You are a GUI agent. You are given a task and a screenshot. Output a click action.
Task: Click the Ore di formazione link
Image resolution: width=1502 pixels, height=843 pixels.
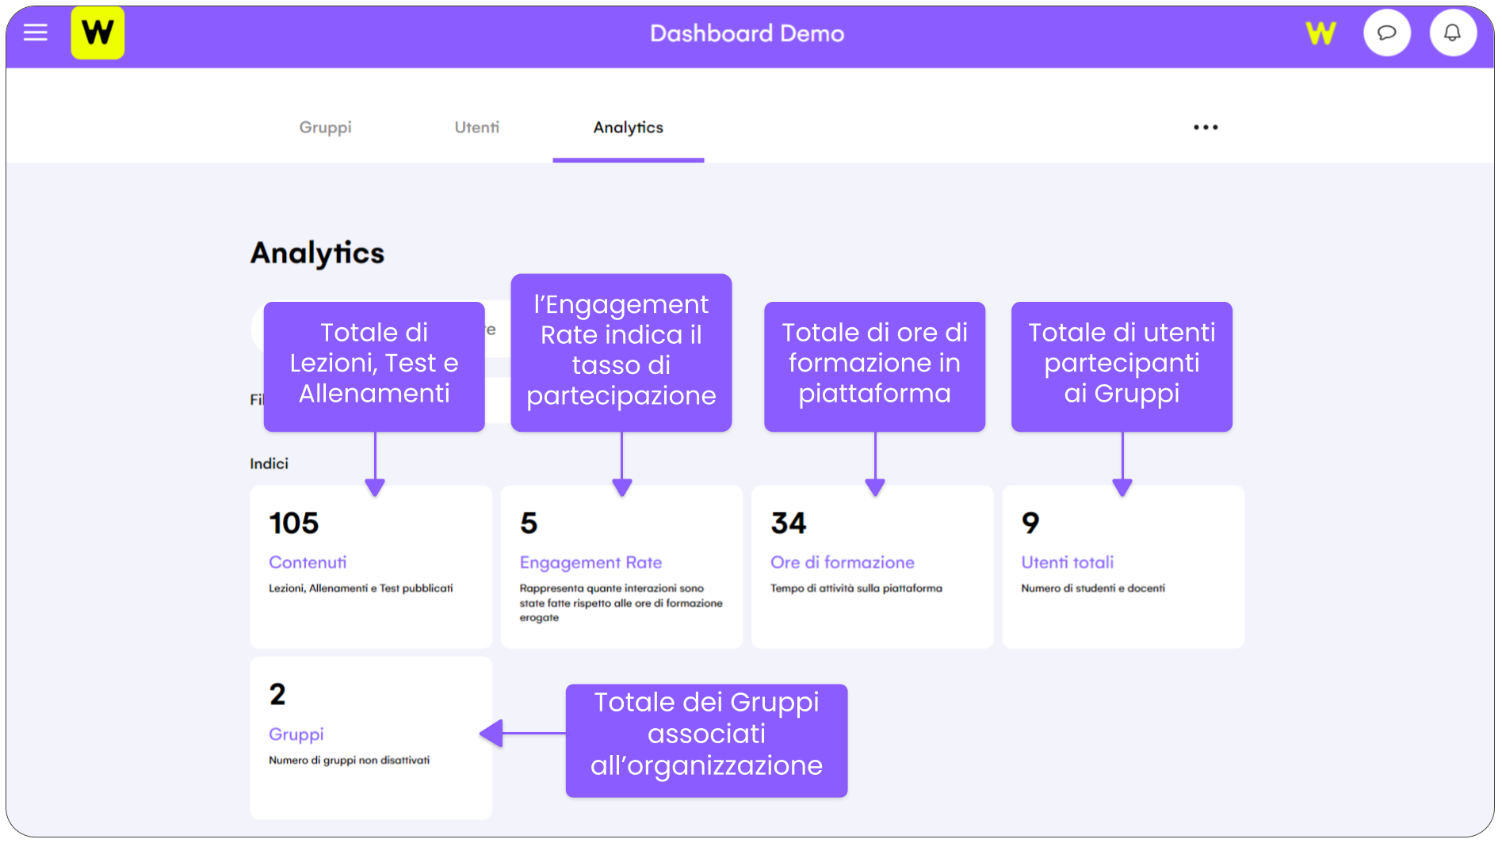pos(842,563)
